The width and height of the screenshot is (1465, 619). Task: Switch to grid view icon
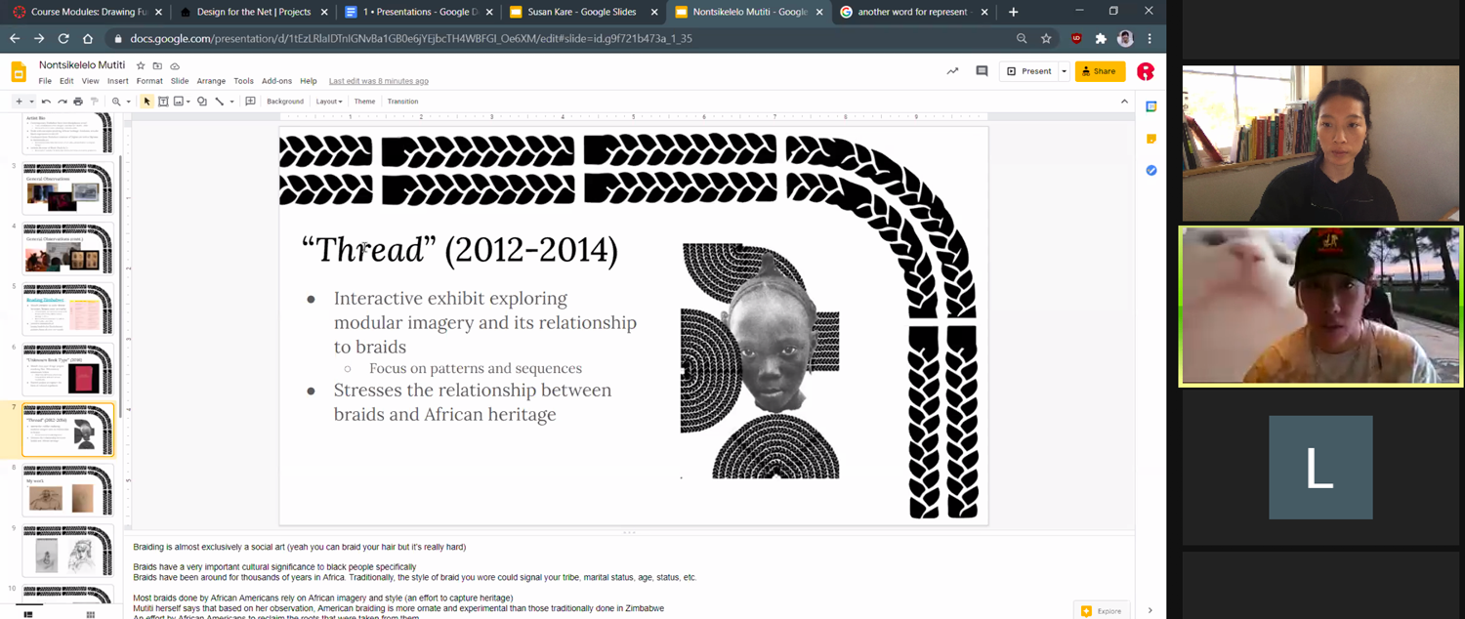91,614
